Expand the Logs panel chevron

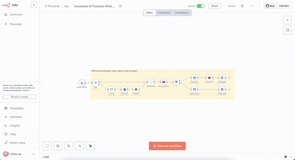coord(291,157)
